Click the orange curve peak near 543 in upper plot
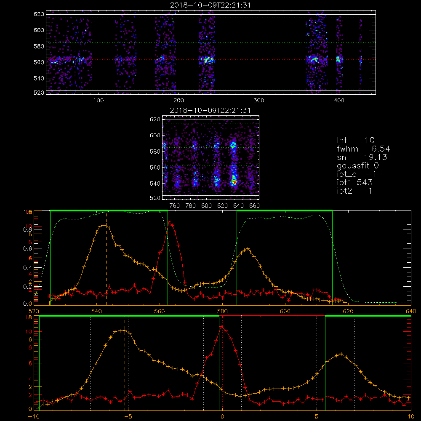Image resolution: width=421 pixels, height=421 pixels. [107, 225]
